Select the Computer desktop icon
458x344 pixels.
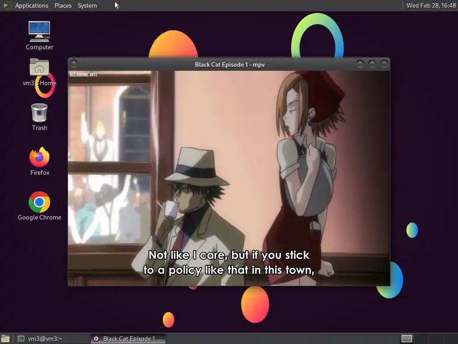pos(39,36)
